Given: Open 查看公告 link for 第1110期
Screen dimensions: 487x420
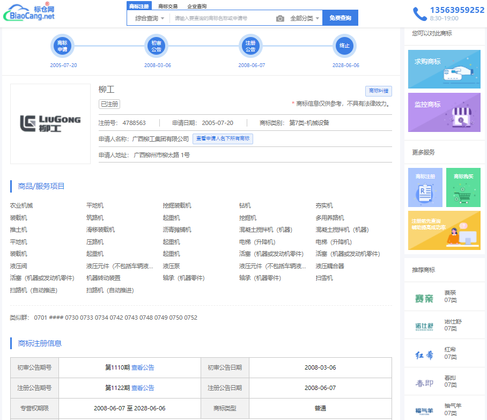Looking at the screenshot, I should 143,367.
